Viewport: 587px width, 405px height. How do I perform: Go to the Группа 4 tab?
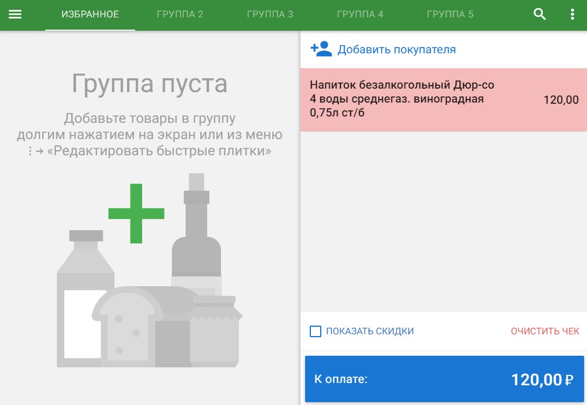tap(360, 14)
